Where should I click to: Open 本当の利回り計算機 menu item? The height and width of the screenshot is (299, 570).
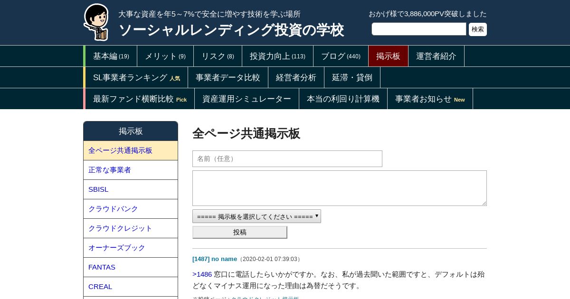pyautogui.click(x=343, y=99)
